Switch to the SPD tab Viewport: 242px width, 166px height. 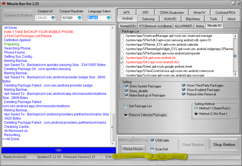pyautogui.click(x=145, y=12)
